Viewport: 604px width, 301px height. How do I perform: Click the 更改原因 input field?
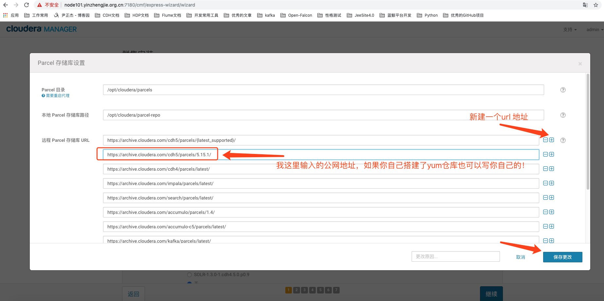pyautogui.click(x=455, y=256)
